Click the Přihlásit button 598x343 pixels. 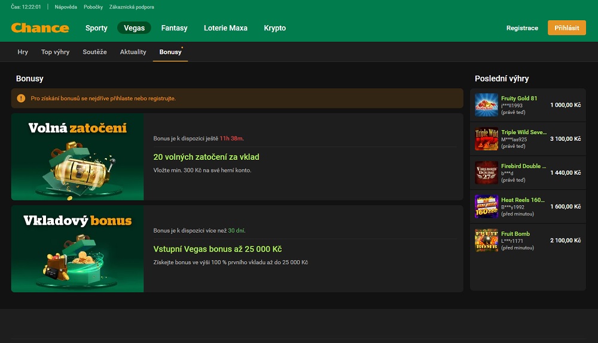pos(566,28)
